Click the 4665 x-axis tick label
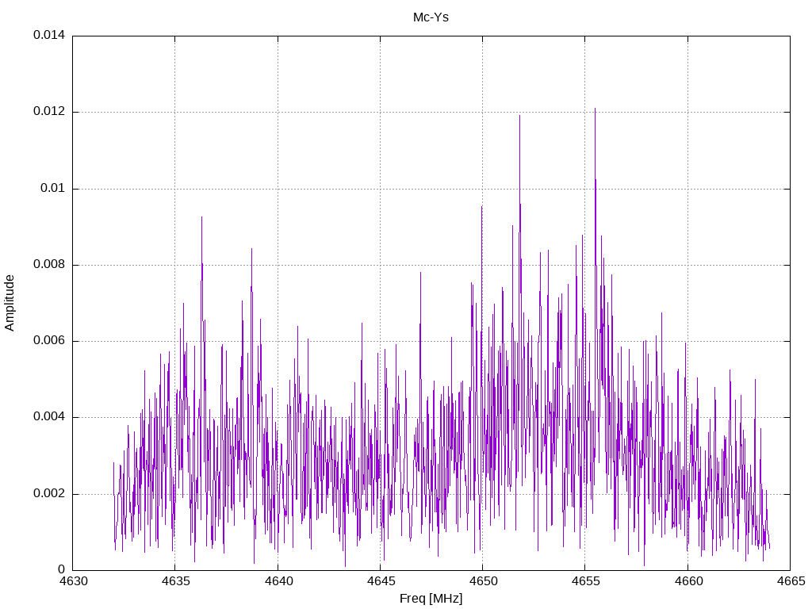Screen dimensions: 812x609 click(791, 581)
